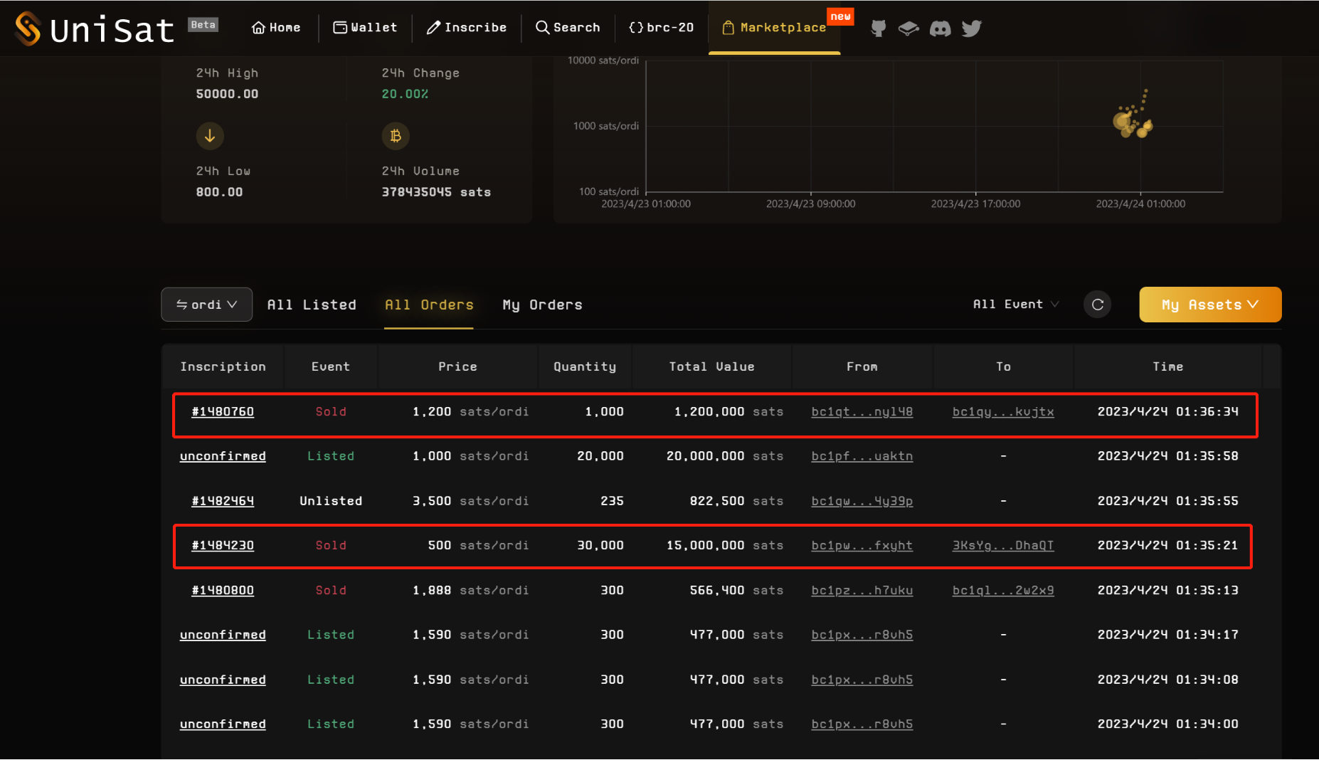Image resolution: width=1319 pixels, height=760 pixels.
Task: Open buyer address 3KsYg...DhaQT
Action: point(1002,545)
